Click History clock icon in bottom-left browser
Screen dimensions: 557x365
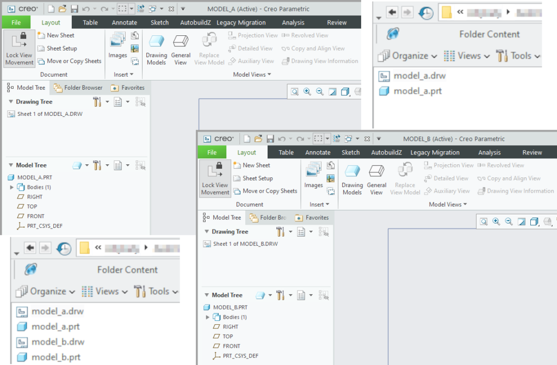(64, 248)
